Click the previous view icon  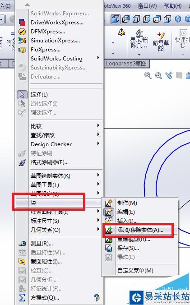[169, 75]
